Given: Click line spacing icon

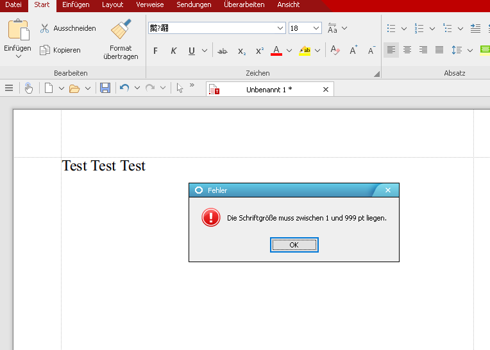Looking at the screenshot, I should click(457, 50).
